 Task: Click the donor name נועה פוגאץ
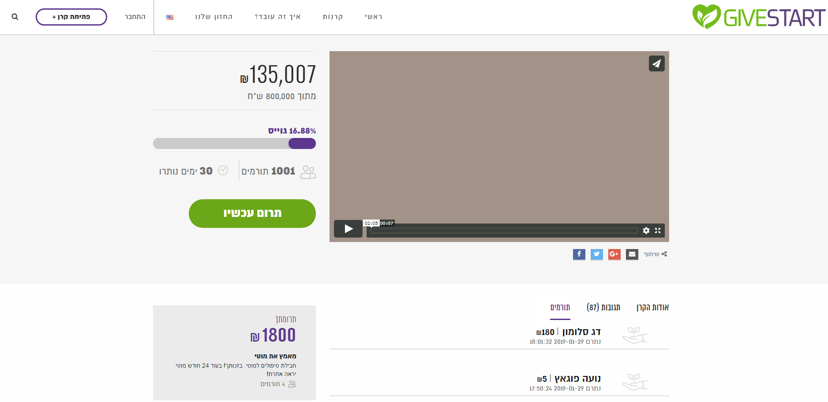[x=578, y=379]
